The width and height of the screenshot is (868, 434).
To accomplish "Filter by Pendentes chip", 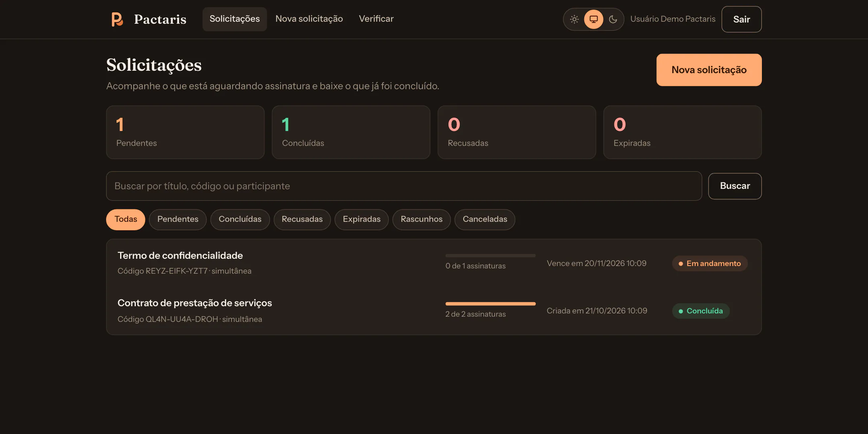I will tap(178, 219).
